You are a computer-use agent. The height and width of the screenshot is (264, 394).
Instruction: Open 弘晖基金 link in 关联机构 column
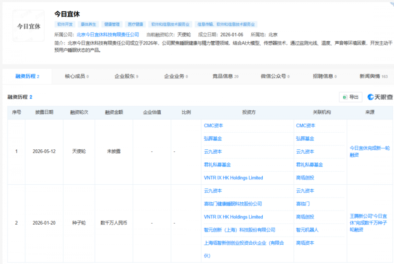coord(305,139)
